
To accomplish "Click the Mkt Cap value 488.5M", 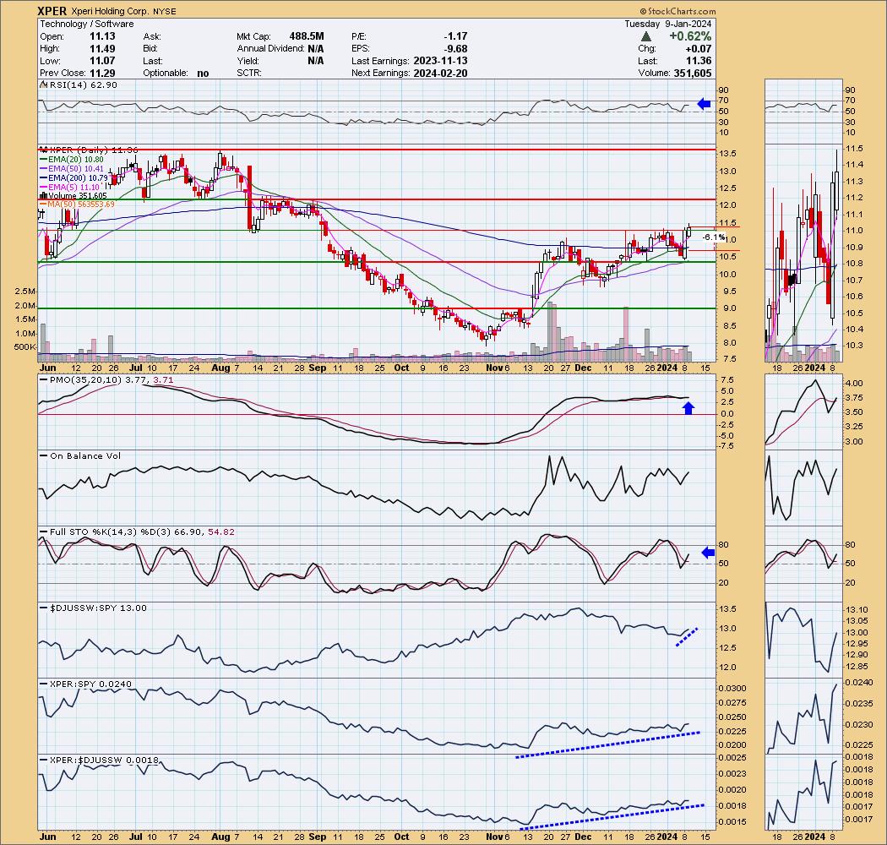I will tap(307, 36).
